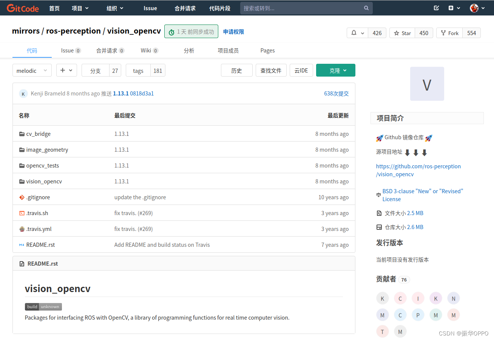Open 合并请求 in top navigation

pos(185,8)
